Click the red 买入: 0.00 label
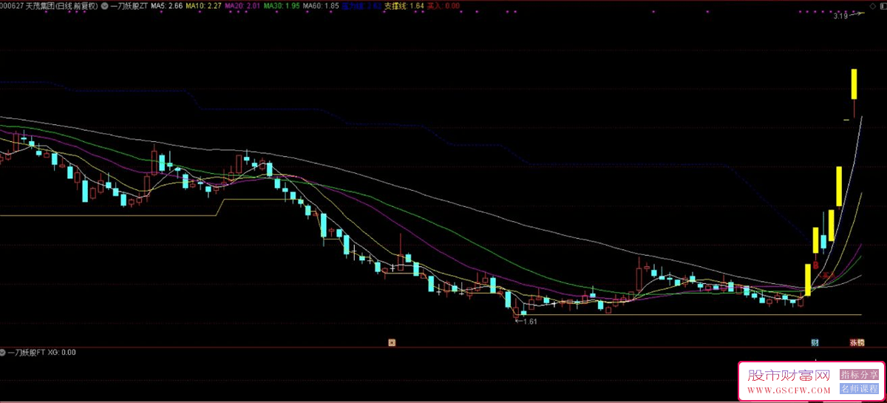The height and width of the screenshot is (403, 887). [443, 5]
